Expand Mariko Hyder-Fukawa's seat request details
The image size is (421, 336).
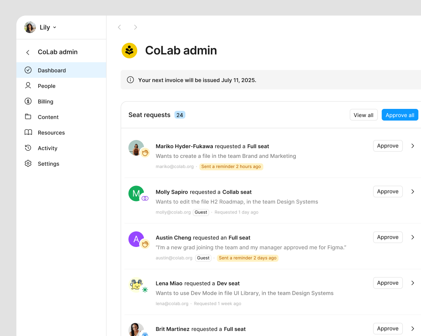412,145
